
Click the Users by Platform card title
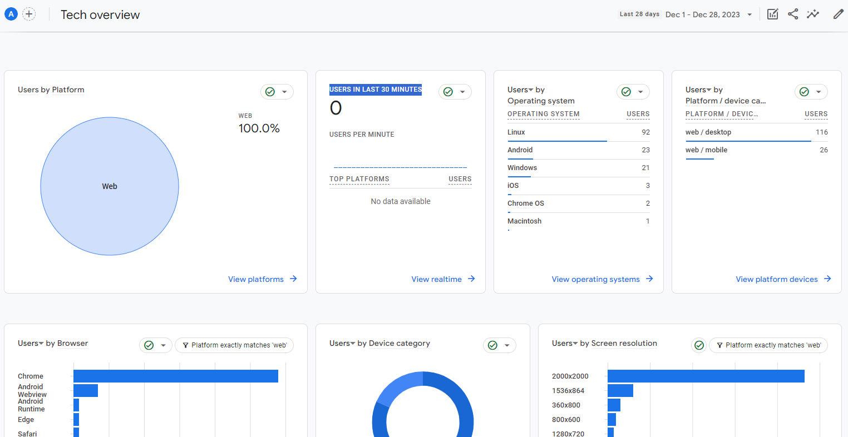click(51, 90)
